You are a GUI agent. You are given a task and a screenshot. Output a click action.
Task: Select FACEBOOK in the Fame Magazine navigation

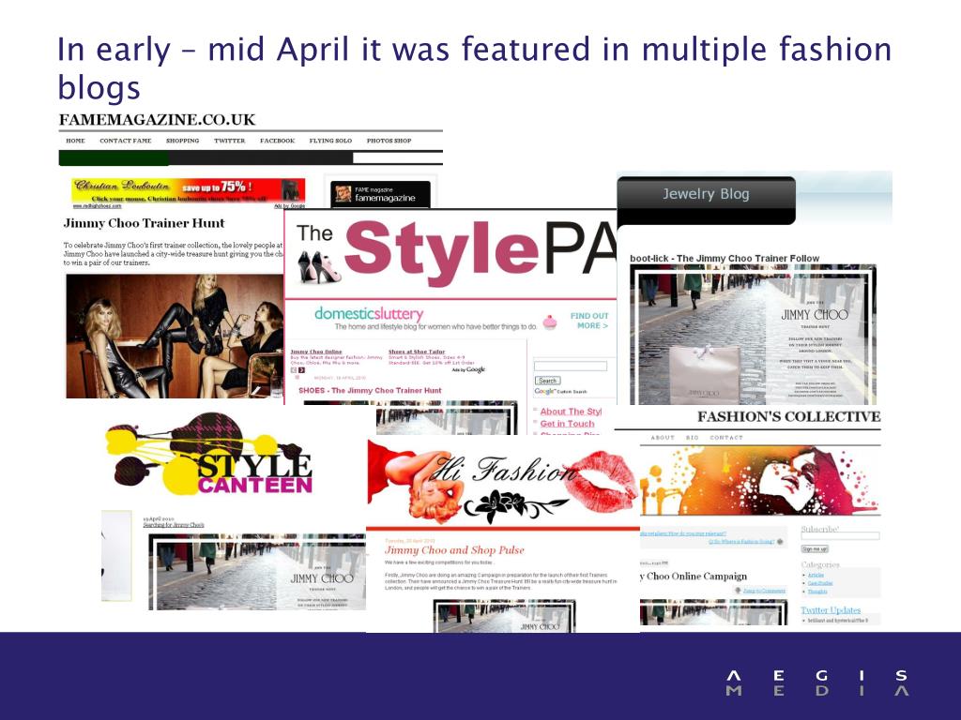[277, 141]
